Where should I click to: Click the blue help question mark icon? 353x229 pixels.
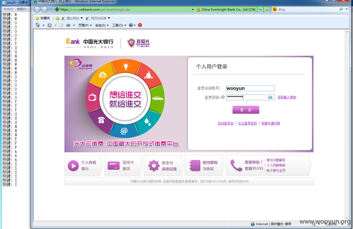coord(131,25)
